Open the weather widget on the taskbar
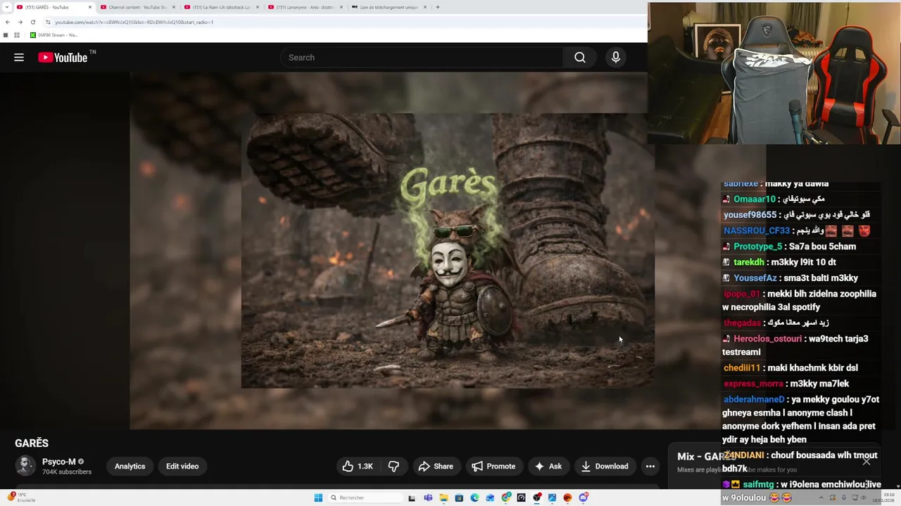 pos(20,498)
